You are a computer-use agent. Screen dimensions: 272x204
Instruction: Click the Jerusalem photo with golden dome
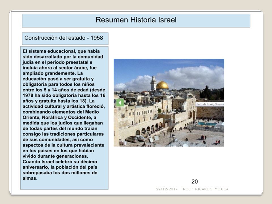[x=169, y=103]
